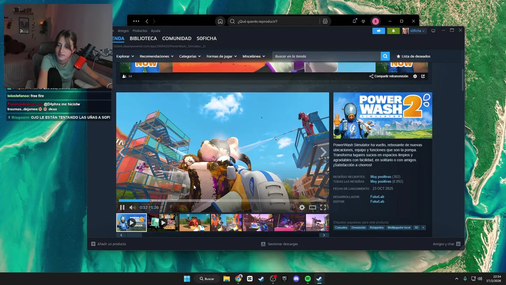Open the Steam announcements megaphone button

point(378,31)
